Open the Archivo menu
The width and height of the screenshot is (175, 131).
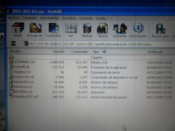[13, 18]
